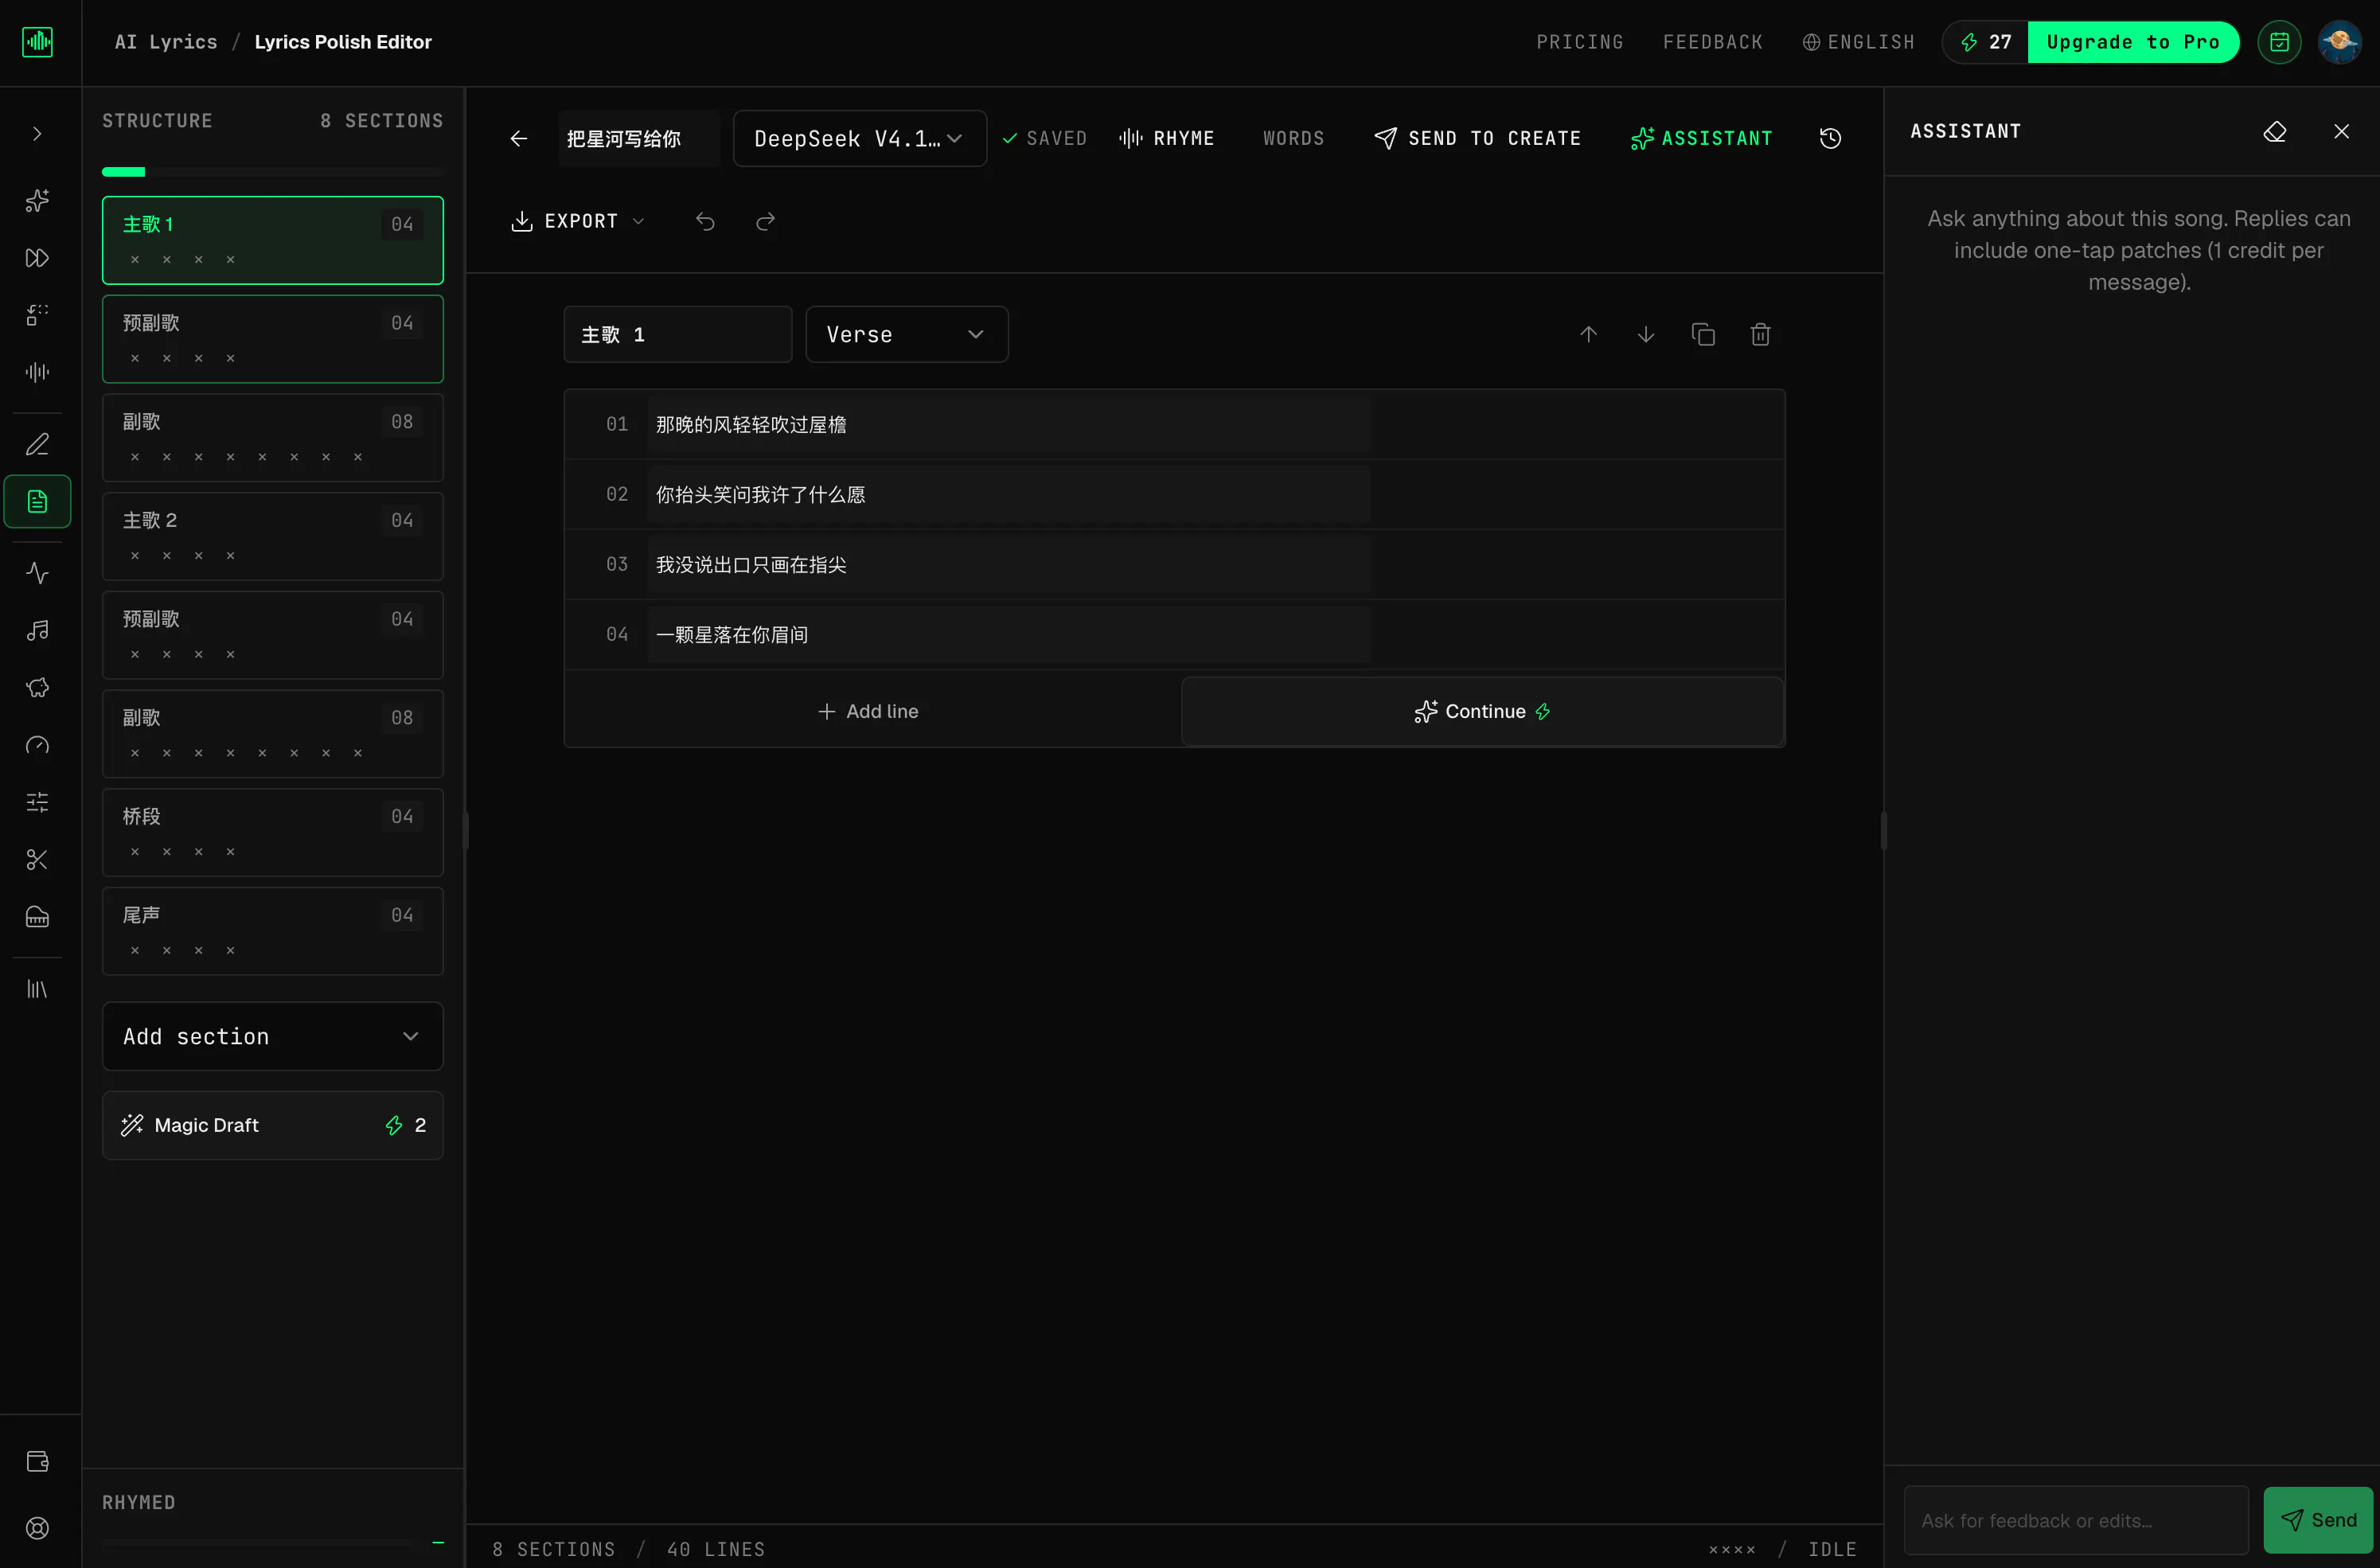The height and width of the screenshot is (1568, 2380).
Task: Open the speed gauge sidebar icon
Action: coord(37,745)
